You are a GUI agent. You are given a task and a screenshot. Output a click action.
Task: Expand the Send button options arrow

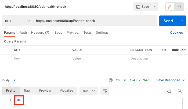(182, 21)
